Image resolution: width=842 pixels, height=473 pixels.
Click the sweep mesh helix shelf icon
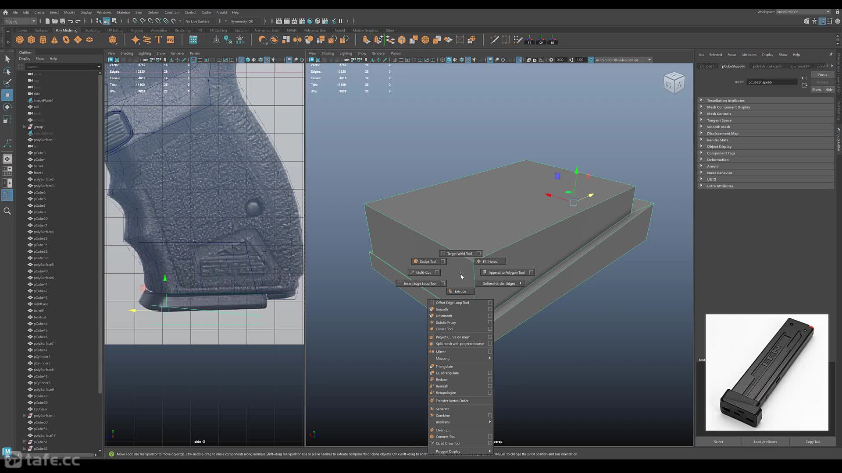coord(147,40)
